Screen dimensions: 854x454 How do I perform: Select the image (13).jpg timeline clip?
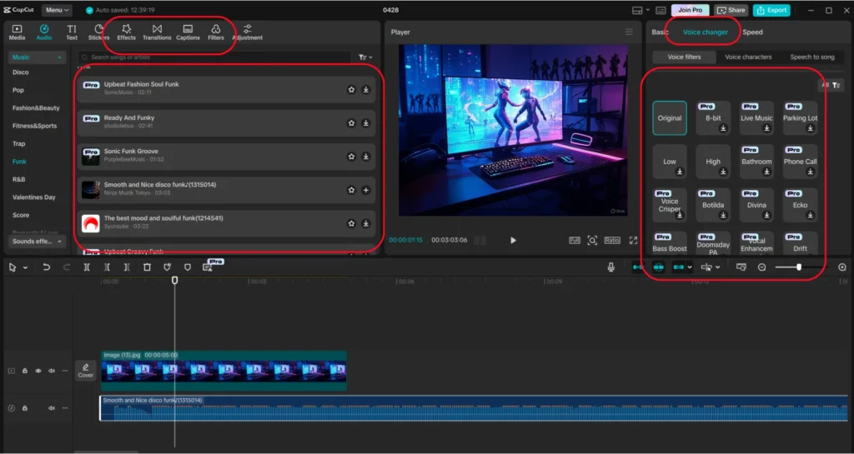point(224,371)
